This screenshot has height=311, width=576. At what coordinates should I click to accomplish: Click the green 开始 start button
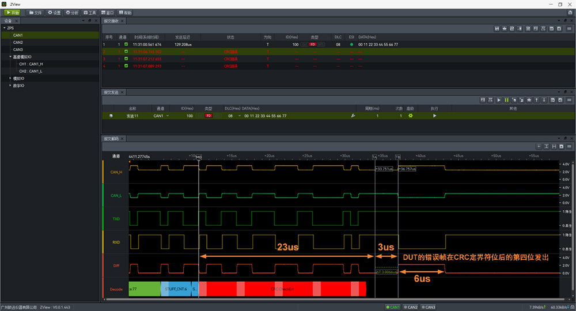pyautogui.click(x=12, y=12)
